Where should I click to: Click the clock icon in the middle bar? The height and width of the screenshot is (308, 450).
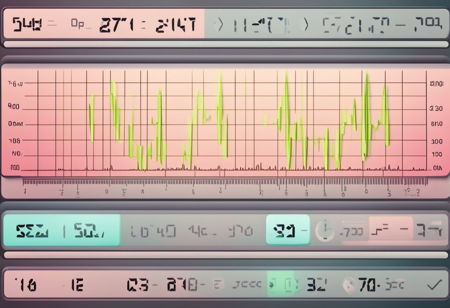(325, 230)
